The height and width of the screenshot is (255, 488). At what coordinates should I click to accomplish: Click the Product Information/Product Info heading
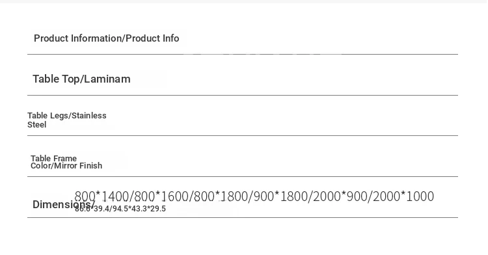pyautogui.click(x=107, y=38)
